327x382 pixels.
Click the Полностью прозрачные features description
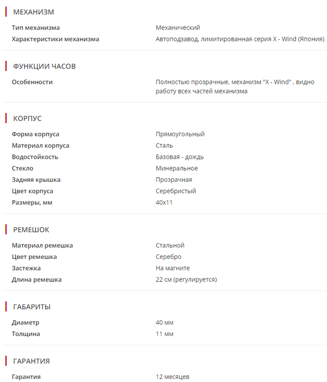click(x=235, y=86)
